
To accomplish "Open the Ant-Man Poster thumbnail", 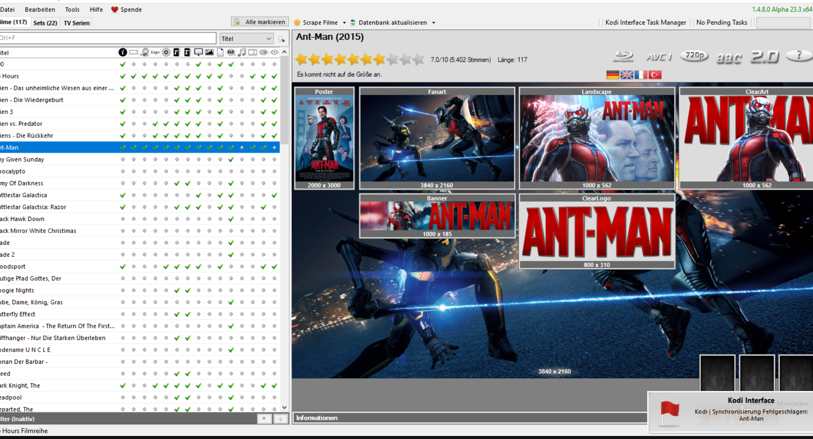I will (x=324, y=138).
